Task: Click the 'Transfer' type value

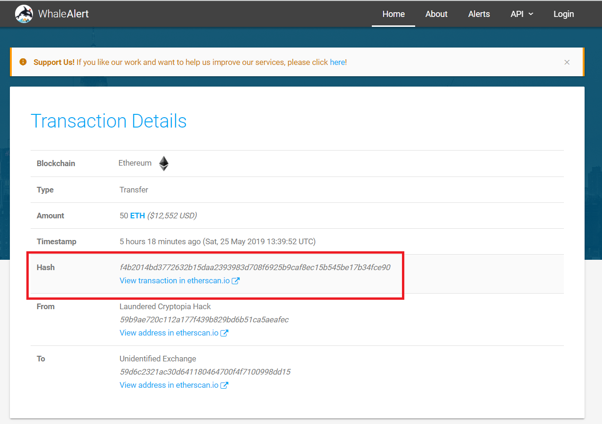Action: point(134,190)
